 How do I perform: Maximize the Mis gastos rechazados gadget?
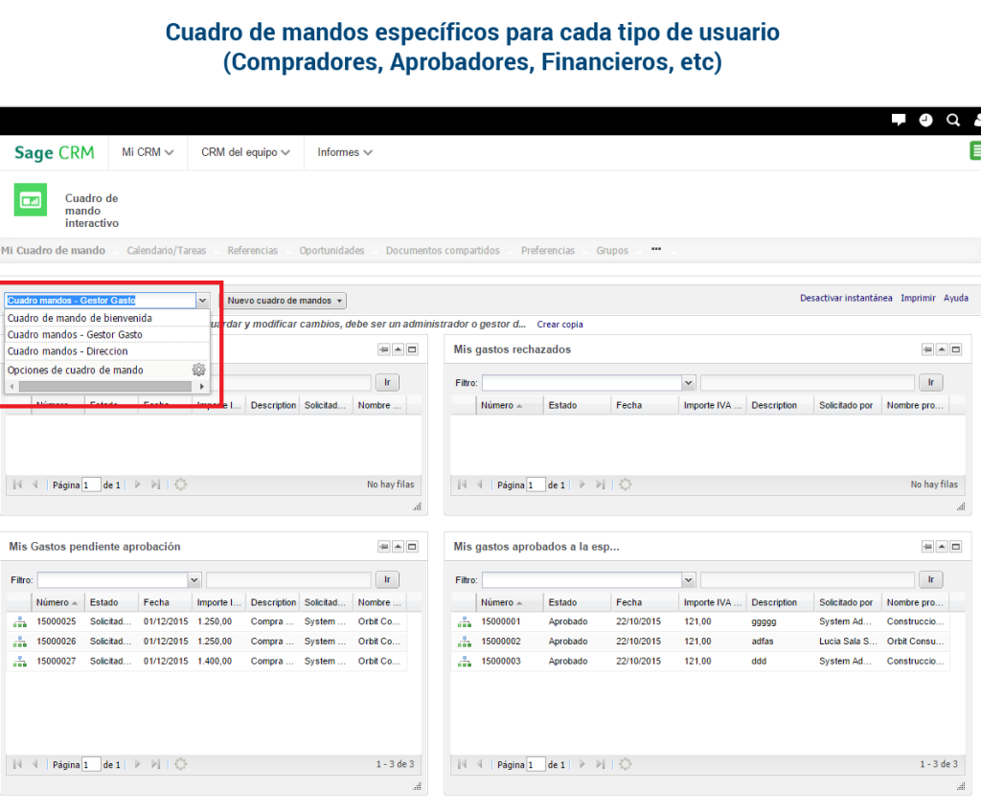click(955, 349)
